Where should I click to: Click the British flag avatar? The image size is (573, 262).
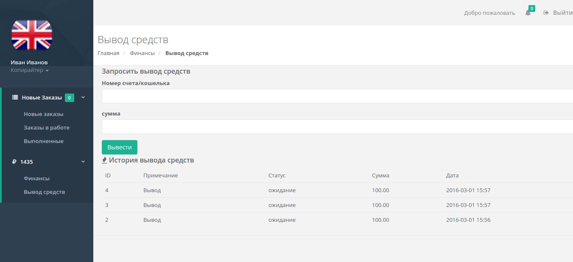click(31, 35)
